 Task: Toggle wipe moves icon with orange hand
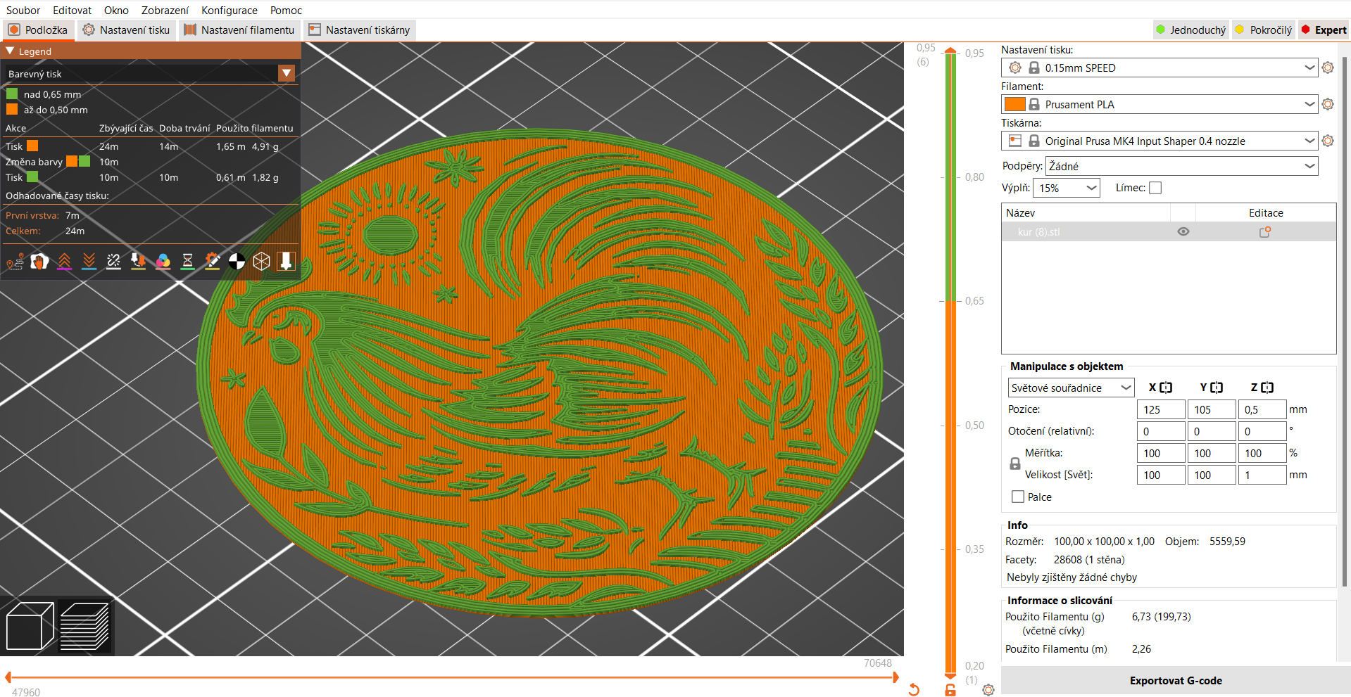tap(39, 262)
